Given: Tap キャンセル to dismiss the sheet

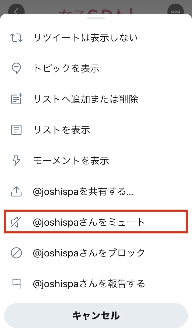Looking at the screenshot, I should [96, 316].
